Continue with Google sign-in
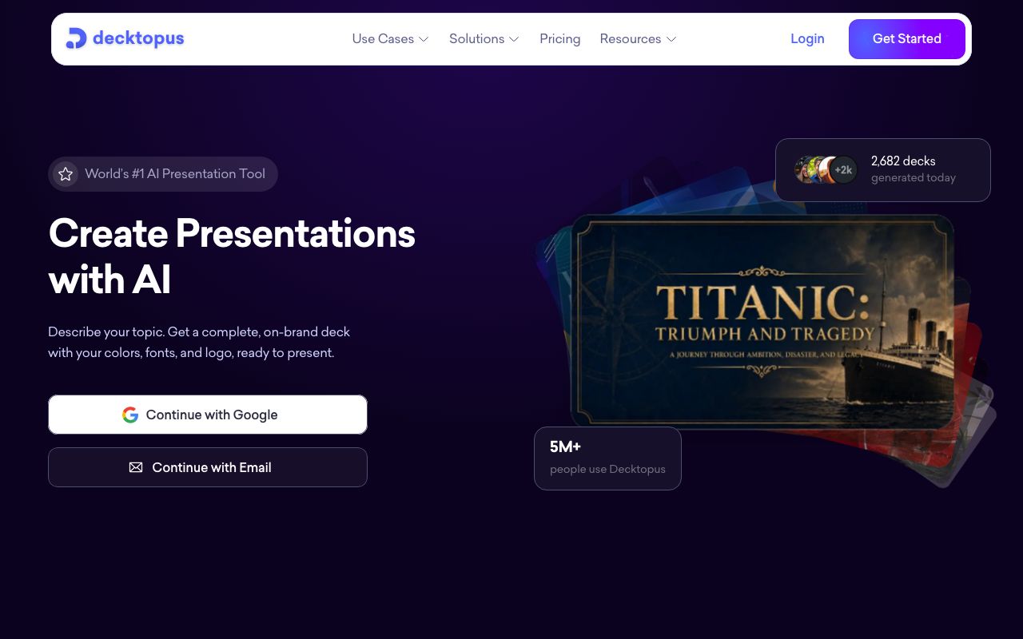 [208, 415]
